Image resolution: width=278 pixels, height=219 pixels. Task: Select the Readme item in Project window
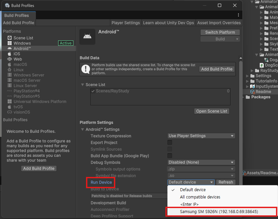(263, 92)
